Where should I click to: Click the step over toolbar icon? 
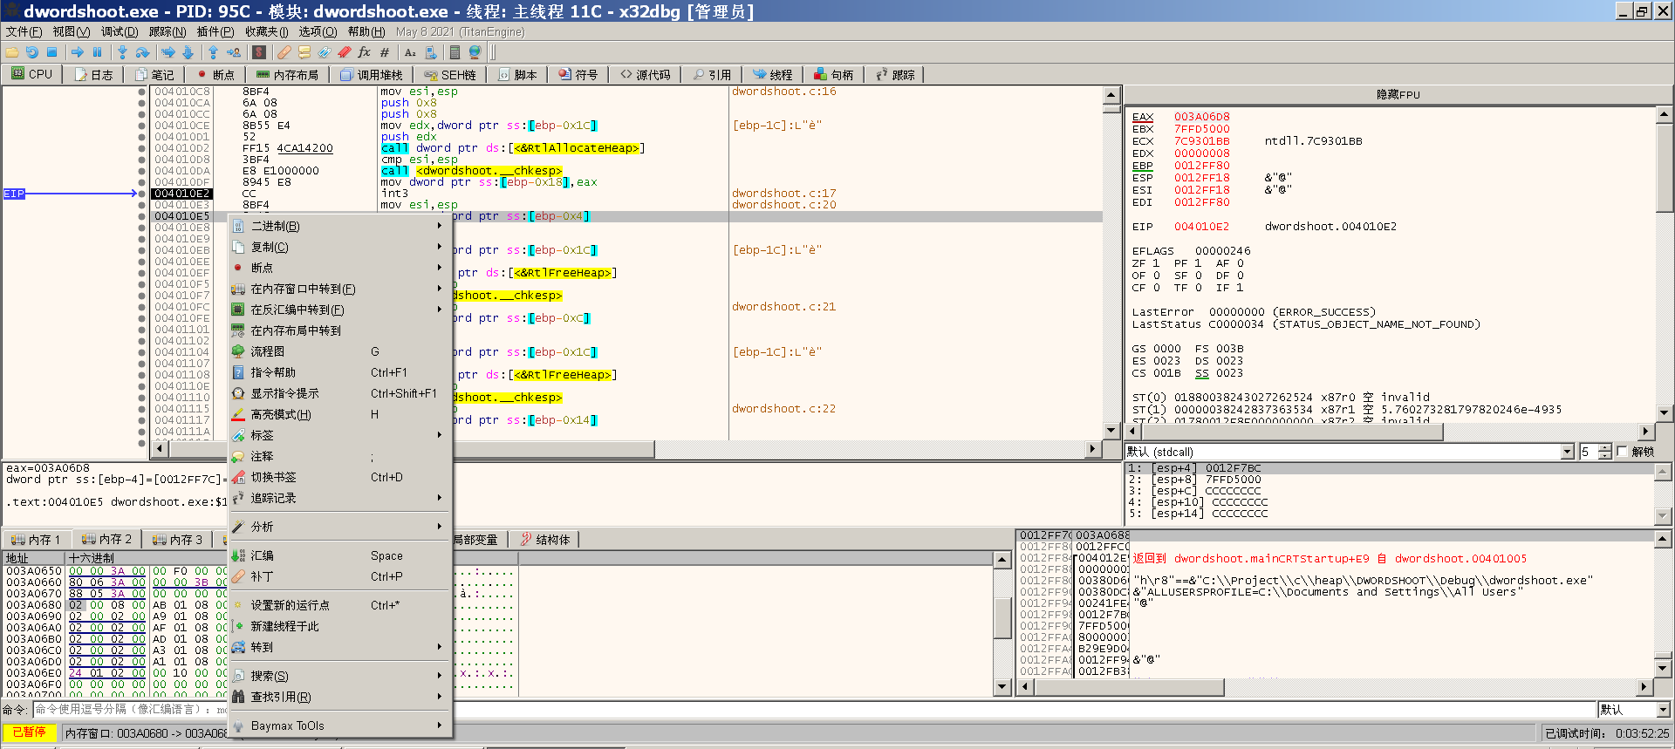click(142, 52)
